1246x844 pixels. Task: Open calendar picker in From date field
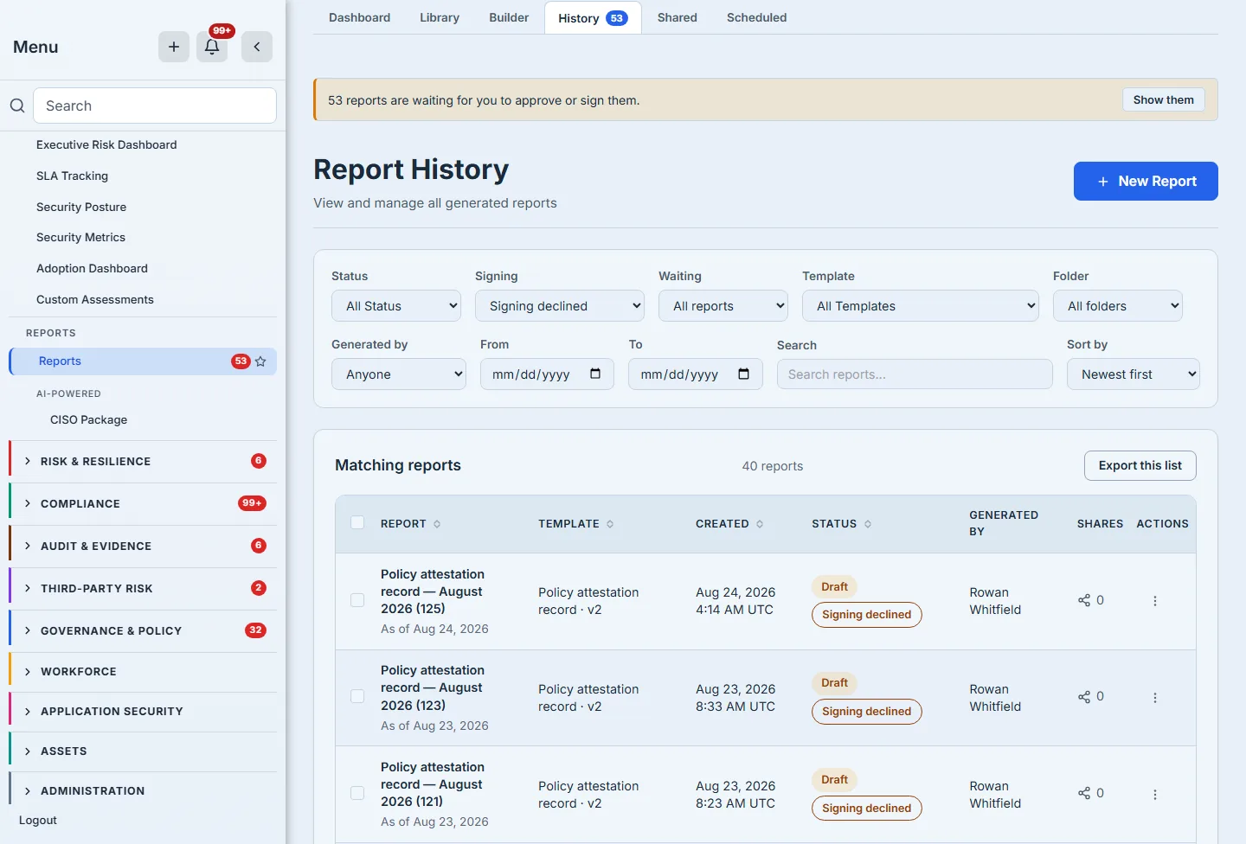click(x=595, y=374)
